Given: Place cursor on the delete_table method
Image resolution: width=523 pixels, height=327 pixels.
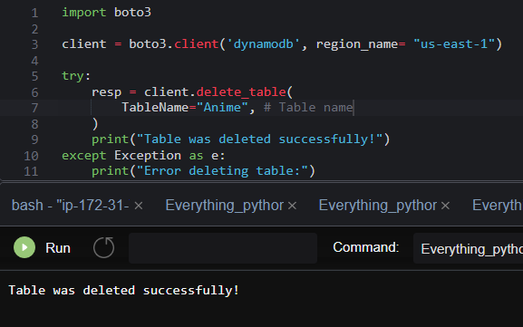Looking at the screenshot, I should (x=241, y=92).
